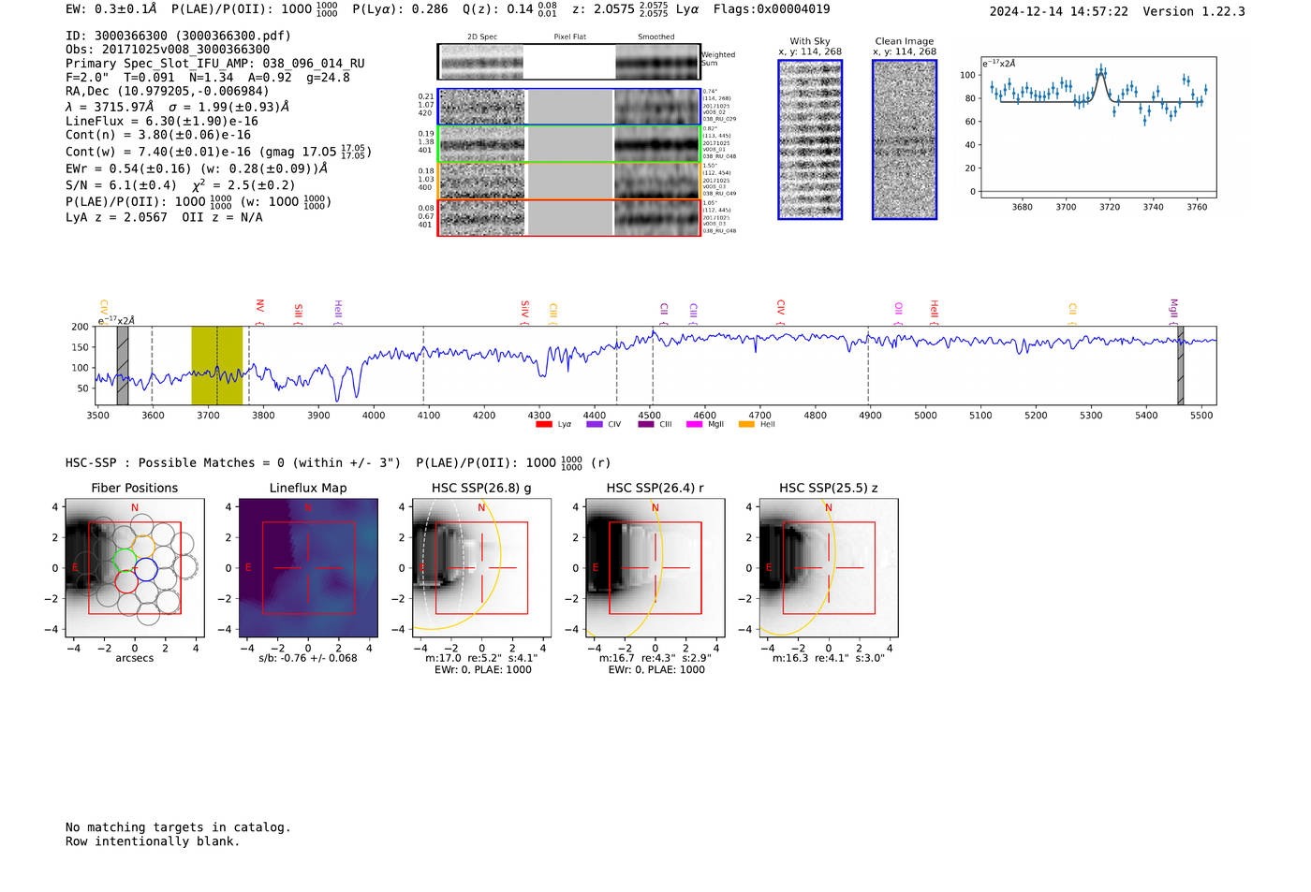This screenshot has height=892, width=1311.
Task: Click the orange fiber circle in Fiber Positions
Action: coord(143,547)
